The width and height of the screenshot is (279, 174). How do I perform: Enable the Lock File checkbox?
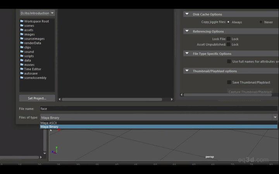pyautogui.click(x=229, y=39)
